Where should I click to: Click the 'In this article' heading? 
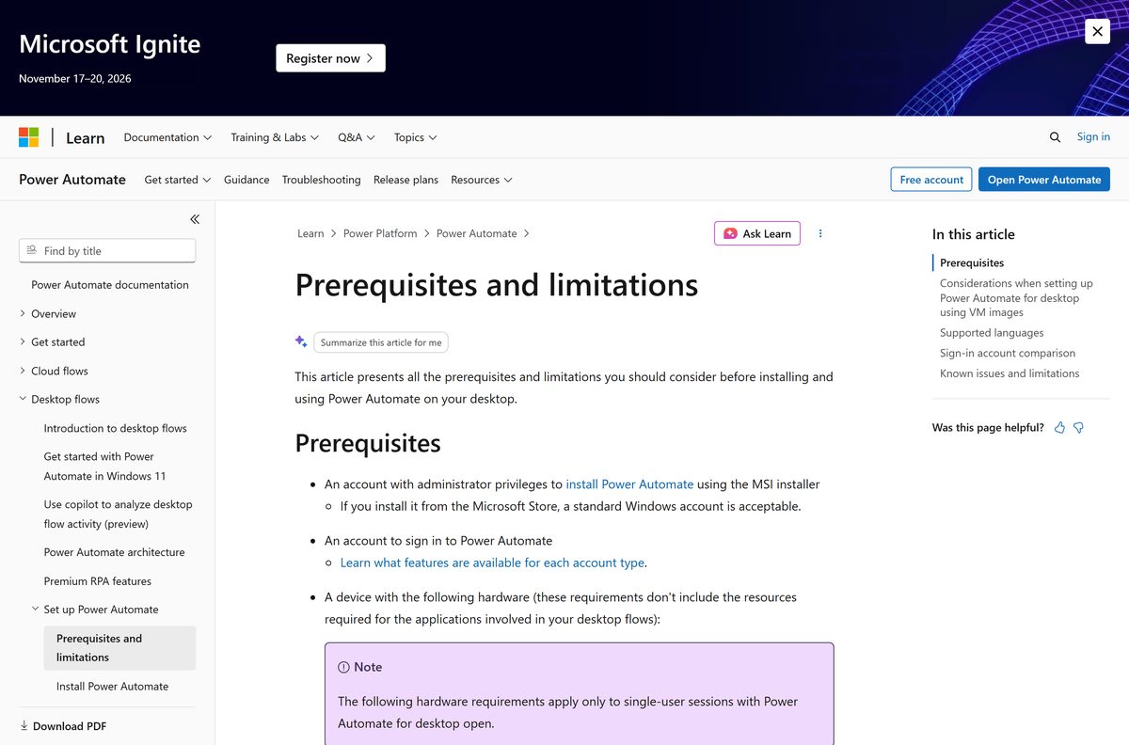point(974,234)
